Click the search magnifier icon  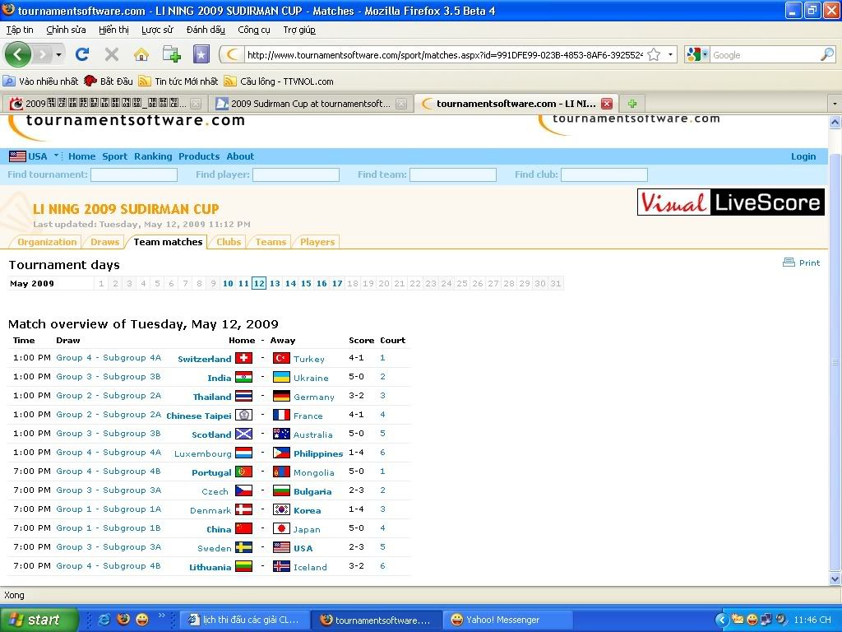click(827, 54)
